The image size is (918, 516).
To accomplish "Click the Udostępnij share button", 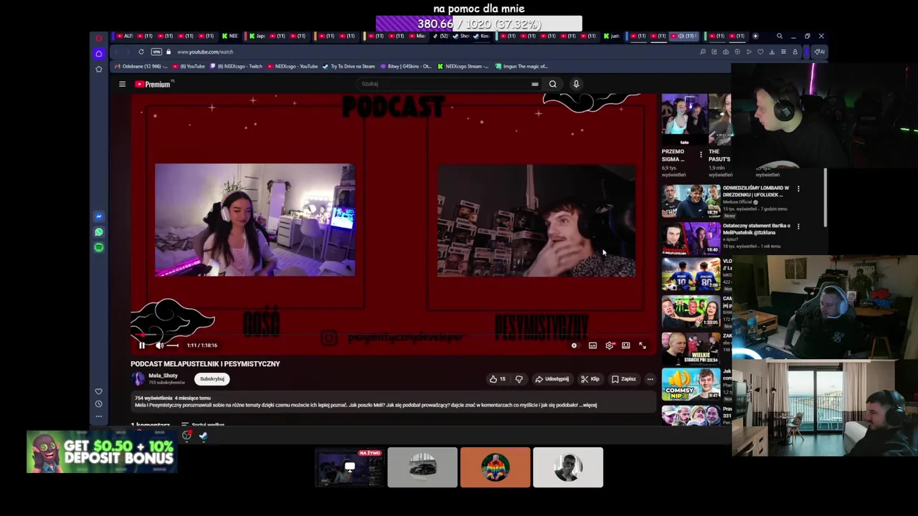I will [552, 379].
